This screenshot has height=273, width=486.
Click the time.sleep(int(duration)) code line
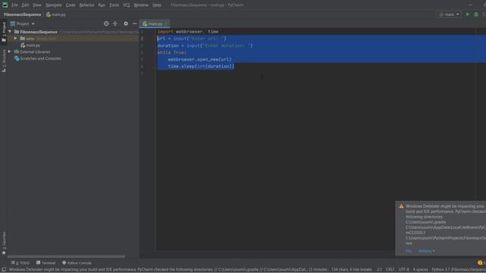pos(201,66)
